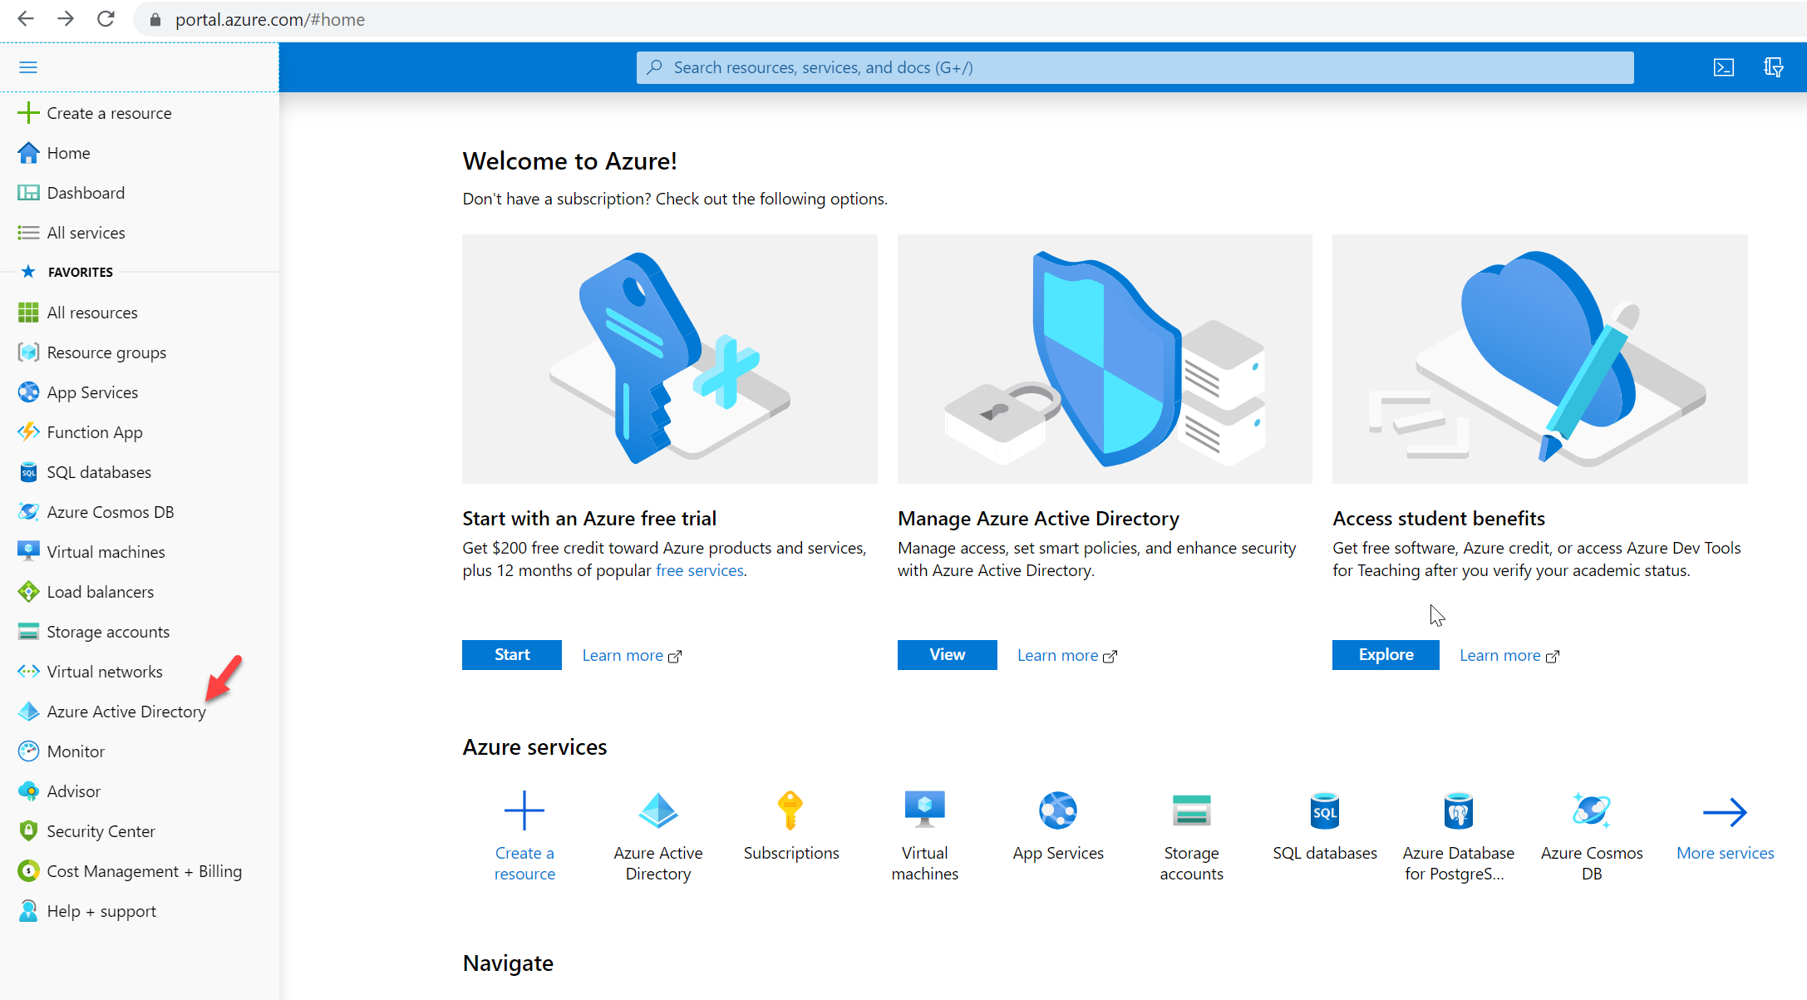Click Load balancers sidebar icon
The image size is (1807, 1000).
coord(28,592)
